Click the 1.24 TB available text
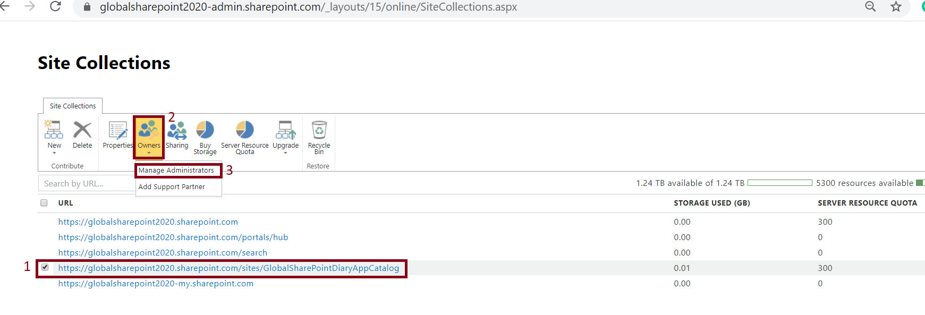The image size is (925, 315). tap(690, 183)
